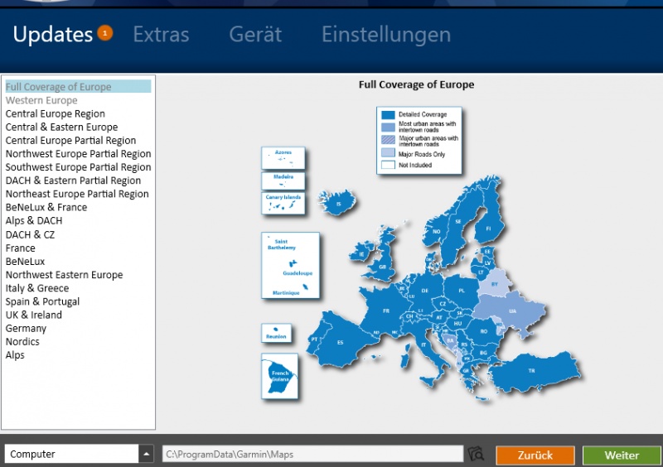
Task: Select the Nordics map region
Action: tap(22, 342)
